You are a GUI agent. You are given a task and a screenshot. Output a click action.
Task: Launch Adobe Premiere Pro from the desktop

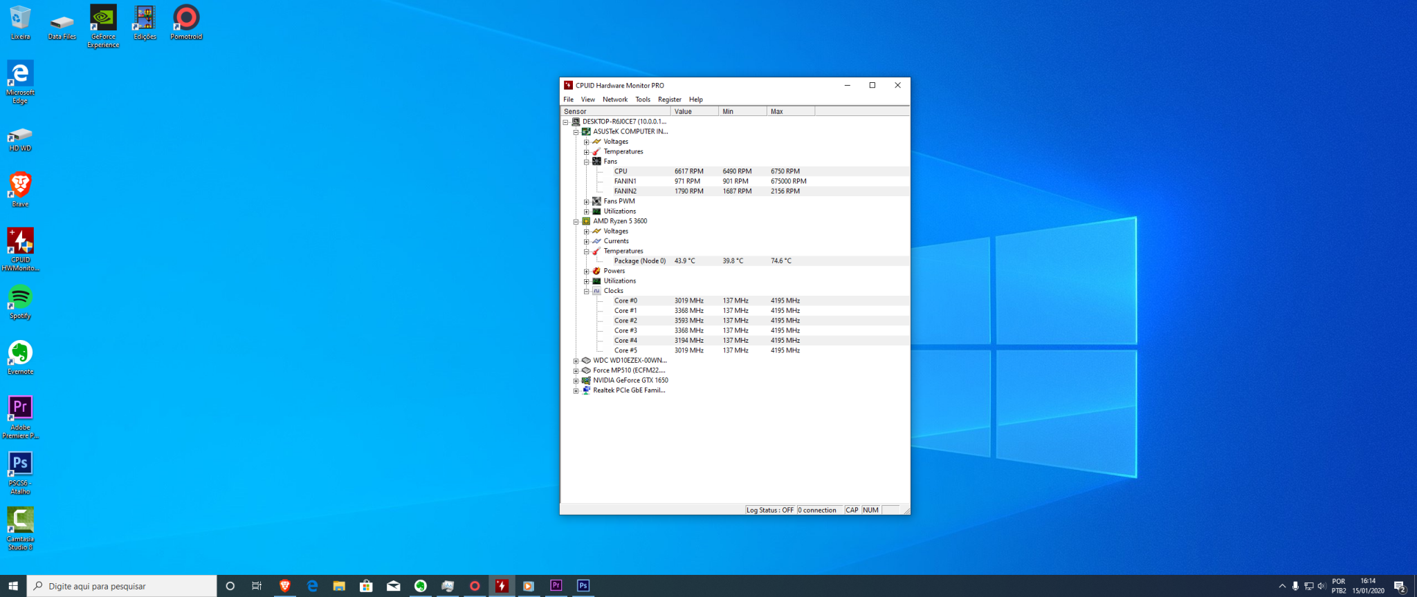coord(20,417)
